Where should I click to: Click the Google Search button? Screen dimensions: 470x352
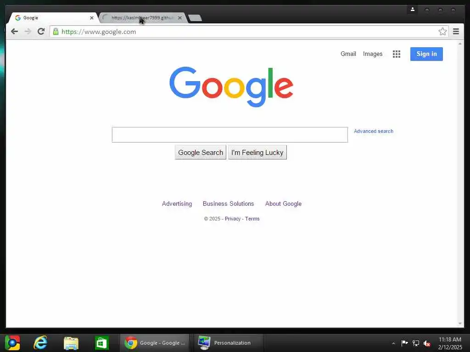click(201, 152)
